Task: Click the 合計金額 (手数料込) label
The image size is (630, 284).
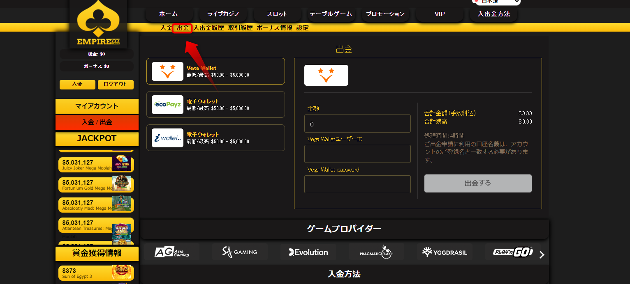Action: point(450,113)
